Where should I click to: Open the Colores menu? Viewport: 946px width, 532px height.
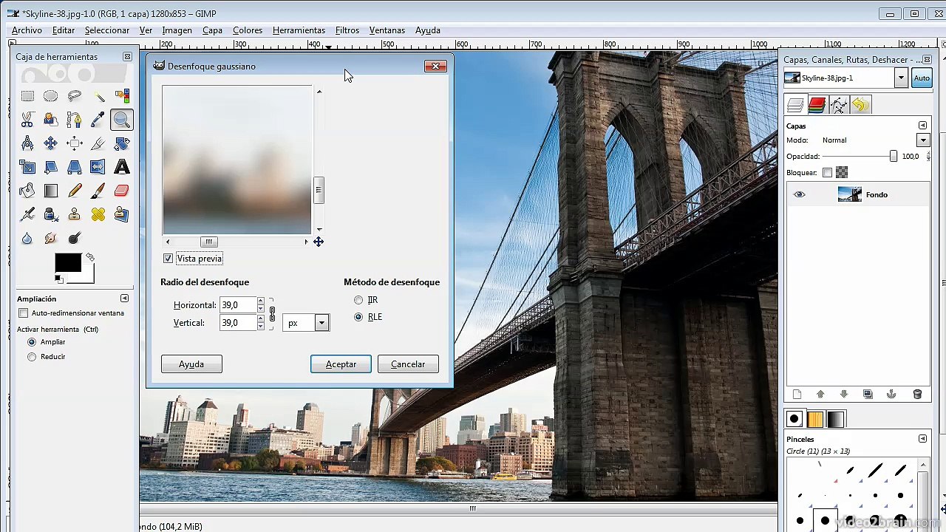point(248,30)
